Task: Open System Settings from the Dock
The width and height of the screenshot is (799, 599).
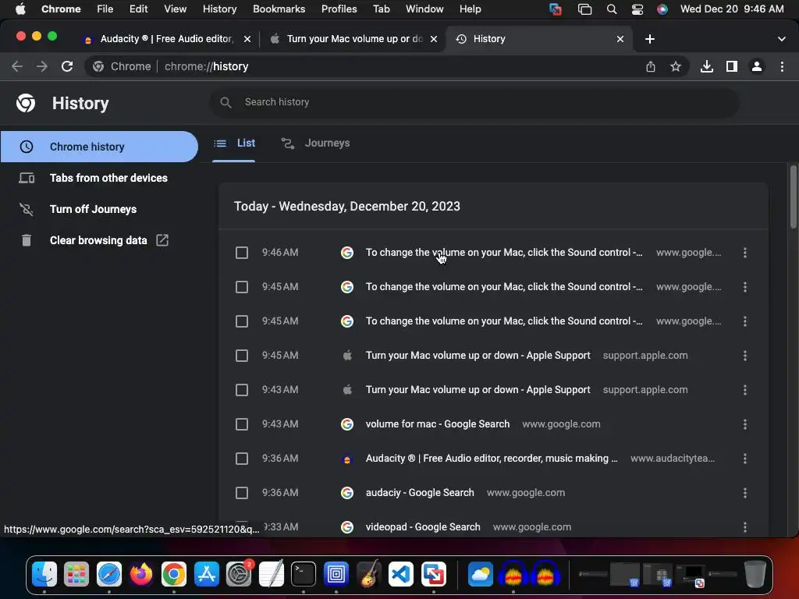Action: coord(239,574)
